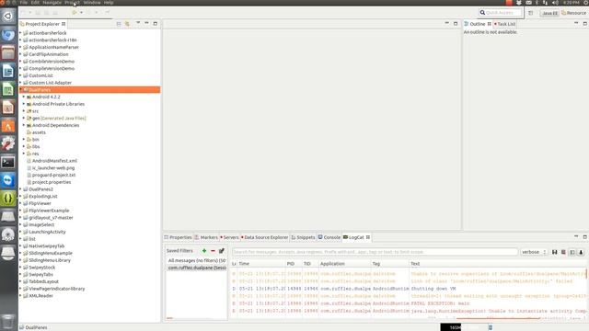Select project.properties file
589x331 pixels.
[52, 182]
